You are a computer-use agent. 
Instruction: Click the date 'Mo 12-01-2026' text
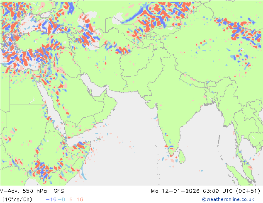point(175,191)
